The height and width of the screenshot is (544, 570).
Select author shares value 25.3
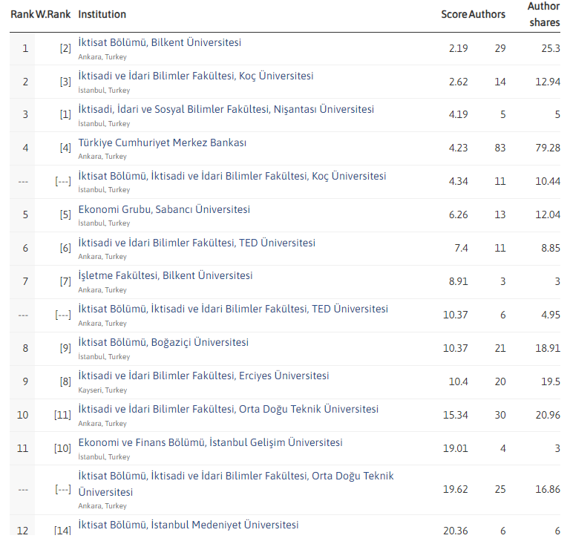pos(551,49)
